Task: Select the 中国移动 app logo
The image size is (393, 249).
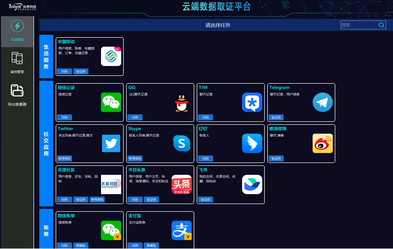Action: (111, 56)
